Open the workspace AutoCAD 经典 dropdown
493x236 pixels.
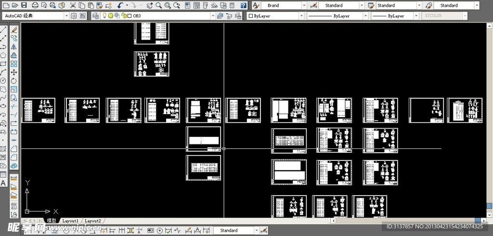point(66,16)
